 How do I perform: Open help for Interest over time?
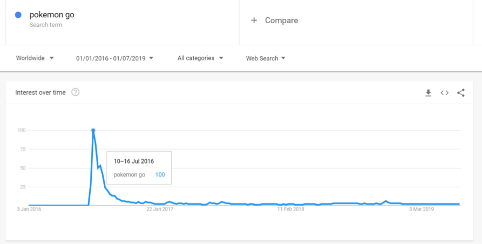(76, 92)
